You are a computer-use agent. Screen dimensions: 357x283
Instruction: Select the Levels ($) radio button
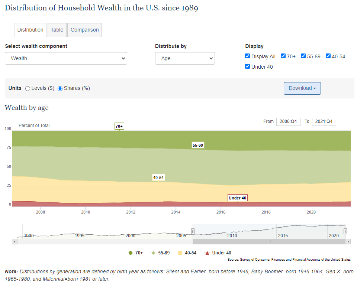[x=28, y=88]
